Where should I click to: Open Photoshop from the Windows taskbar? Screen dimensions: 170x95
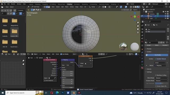coord(63,93)
